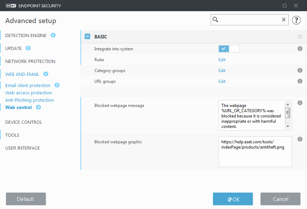This screenshot has height=209, width=307.
Task: Open UPDATE section
Action: 14,48
